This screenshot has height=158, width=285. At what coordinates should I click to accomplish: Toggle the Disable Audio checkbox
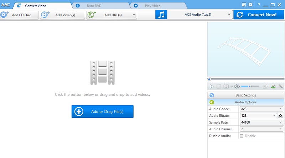242,136
